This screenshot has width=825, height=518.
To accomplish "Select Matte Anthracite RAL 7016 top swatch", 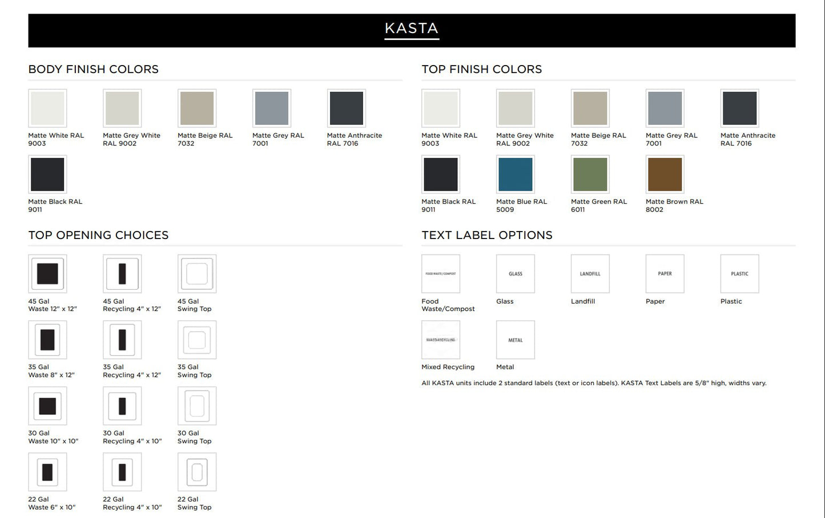I will (x=740, y=108).
